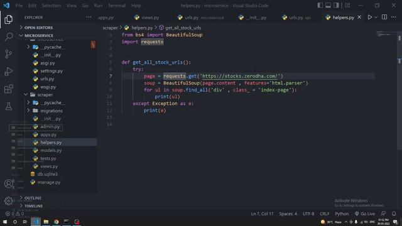The image size is (402, 226).
Task: Open Run and Debug view
Action: pos(8,72)
